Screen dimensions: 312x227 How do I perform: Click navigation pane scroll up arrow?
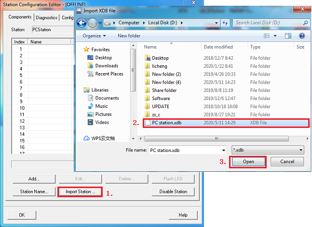[133, 46]
